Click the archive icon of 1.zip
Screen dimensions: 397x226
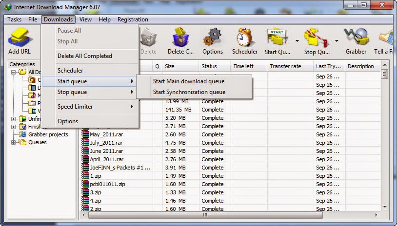[x=85, y=175]
